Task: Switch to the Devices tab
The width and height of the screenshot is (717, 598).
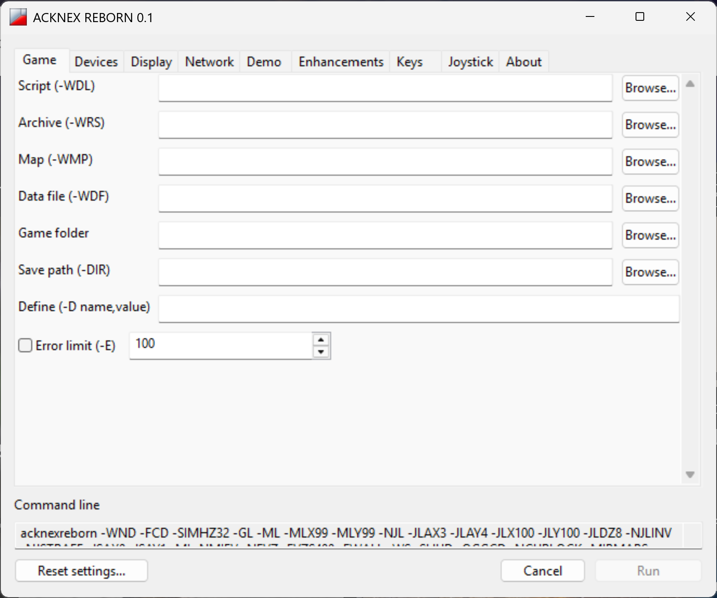Action: pos(96,62)
